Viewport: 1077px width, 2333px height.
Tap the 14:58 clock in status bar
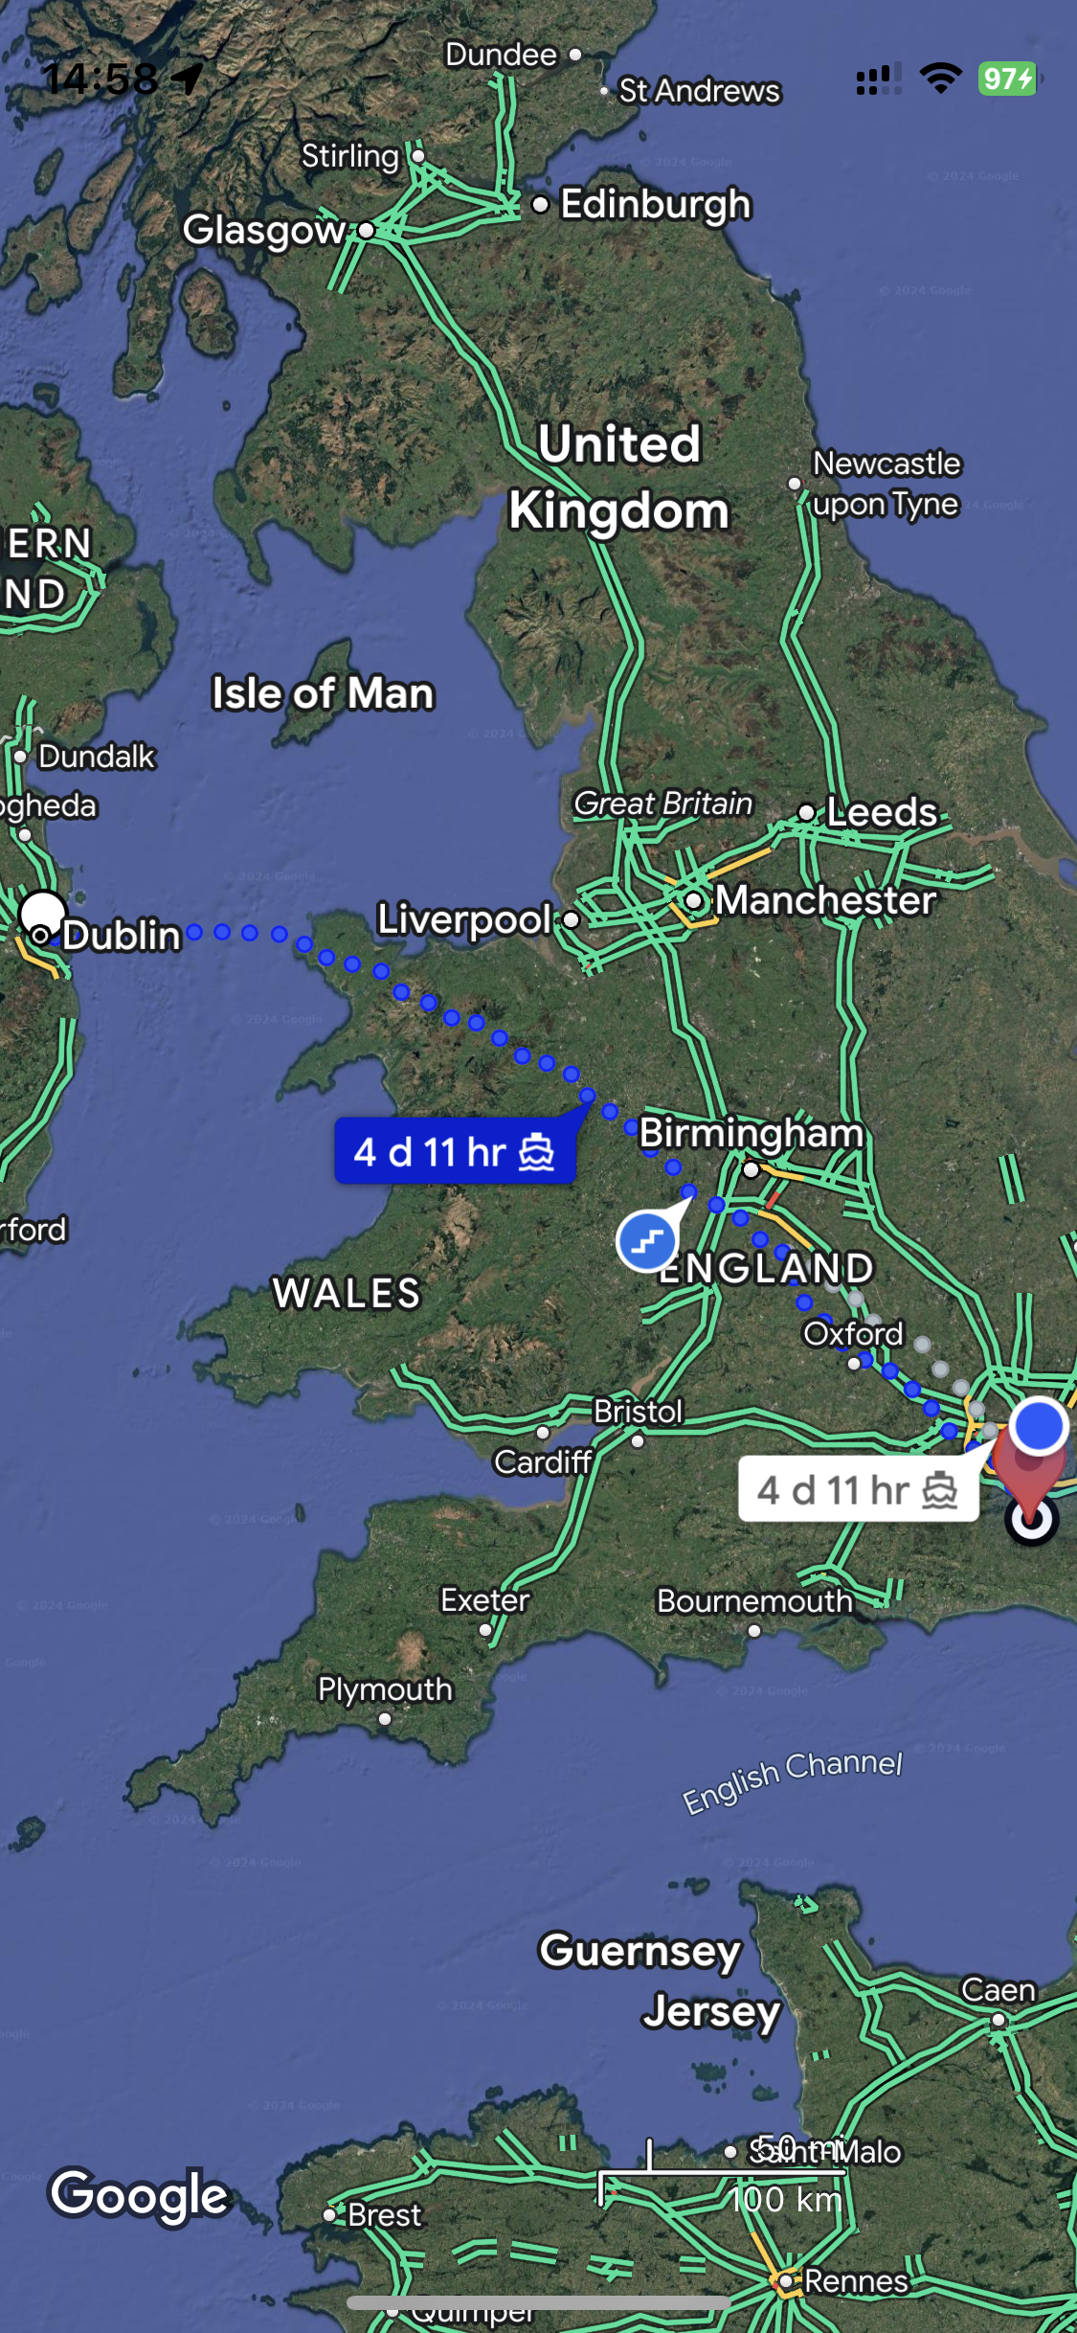coord(100,79)
